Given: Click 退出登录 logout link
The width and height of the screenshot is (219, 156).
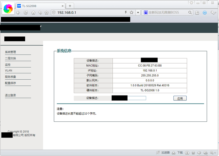Looking at the screenshot, I should click(10, 95).
